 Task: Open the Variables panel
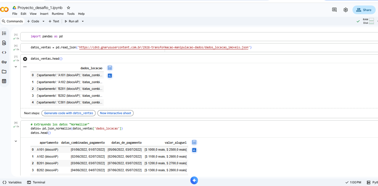12,182
